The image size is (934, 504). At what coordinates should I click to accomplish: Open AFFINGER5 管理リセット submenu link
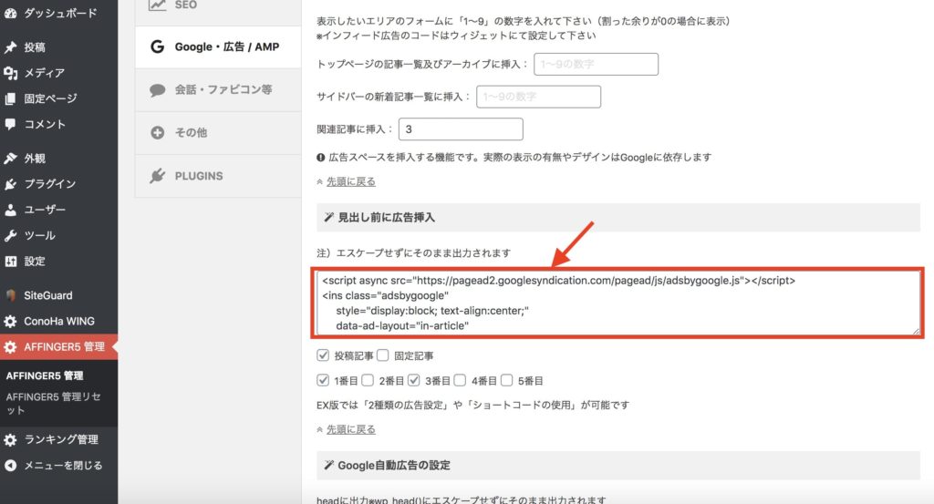(54, 404)
